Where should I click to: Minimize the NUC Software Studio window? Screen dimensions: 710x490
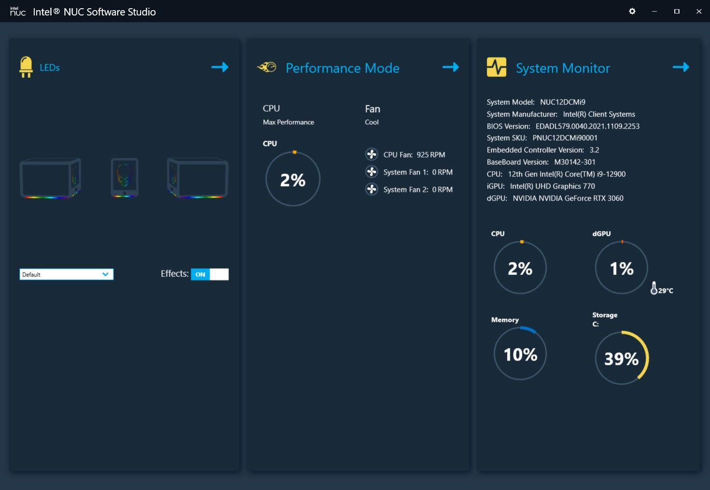pos(654,11)
